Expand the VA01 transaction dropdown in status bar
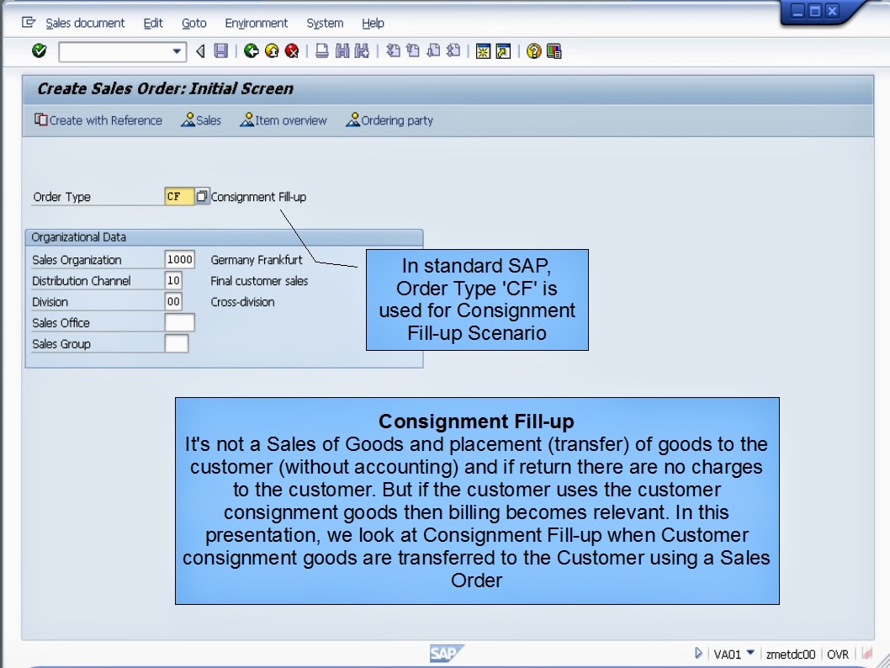890x668 pixels. coord(750,653)
